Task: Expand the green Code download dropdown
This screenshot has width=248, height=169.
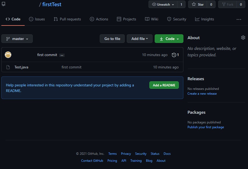Action: (x=169, y=39)
